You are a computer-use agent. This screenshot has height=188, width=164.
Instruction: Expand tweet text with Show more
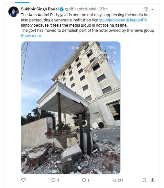[31, 36]
